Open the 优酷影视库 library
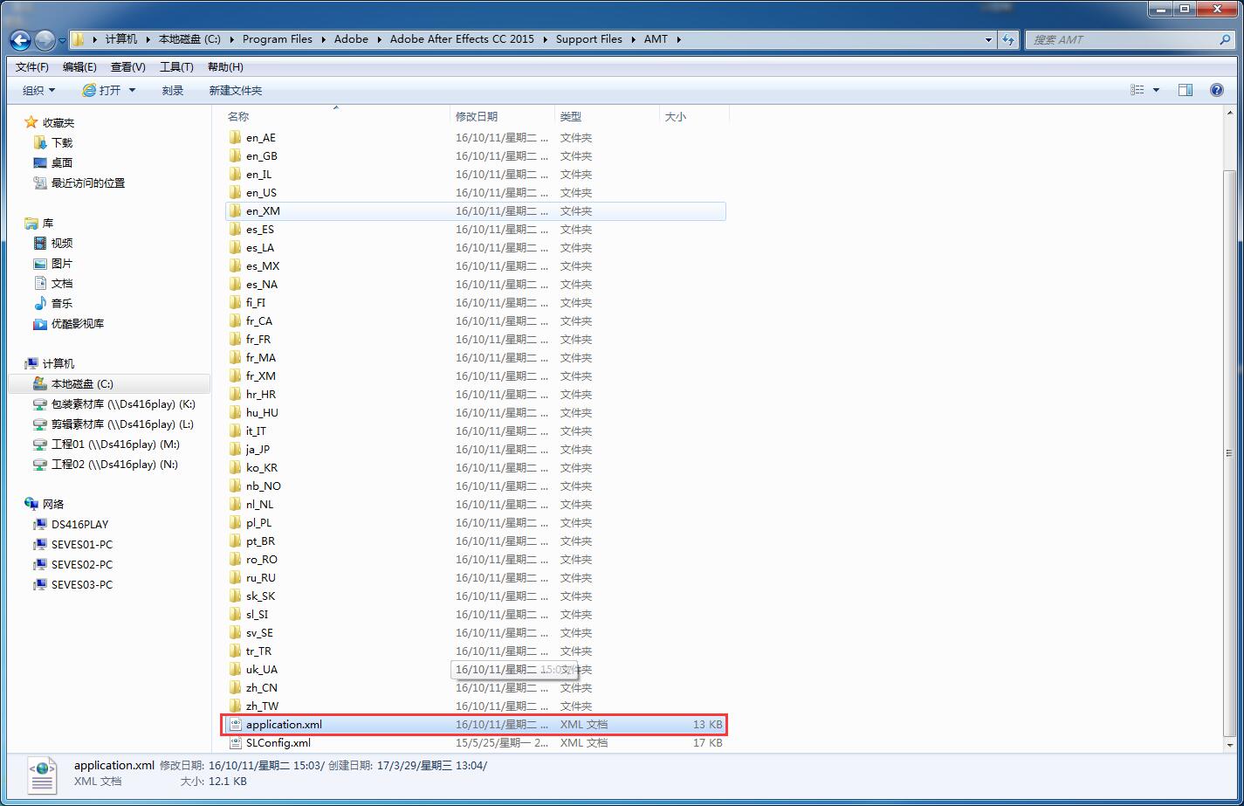Viewport: 1244px width, 806px height. [69, 323]
